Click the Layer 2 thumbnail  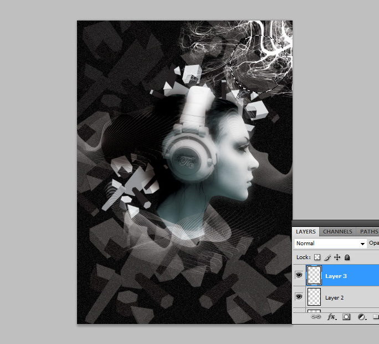(314, 297)
